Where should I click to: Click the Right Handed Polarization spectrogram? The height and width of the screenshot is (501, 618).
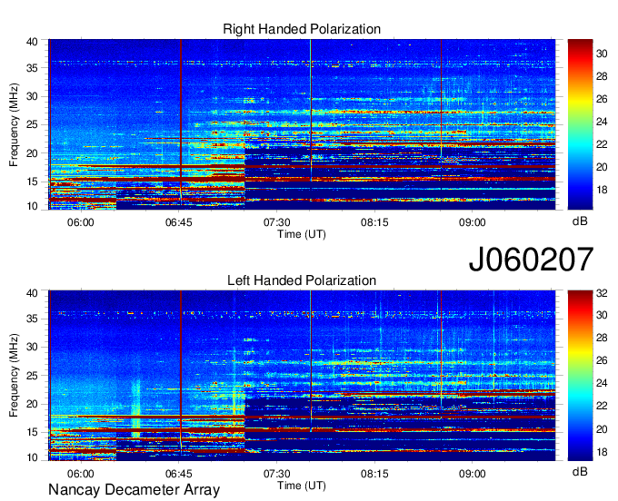(x=302, y=124)
